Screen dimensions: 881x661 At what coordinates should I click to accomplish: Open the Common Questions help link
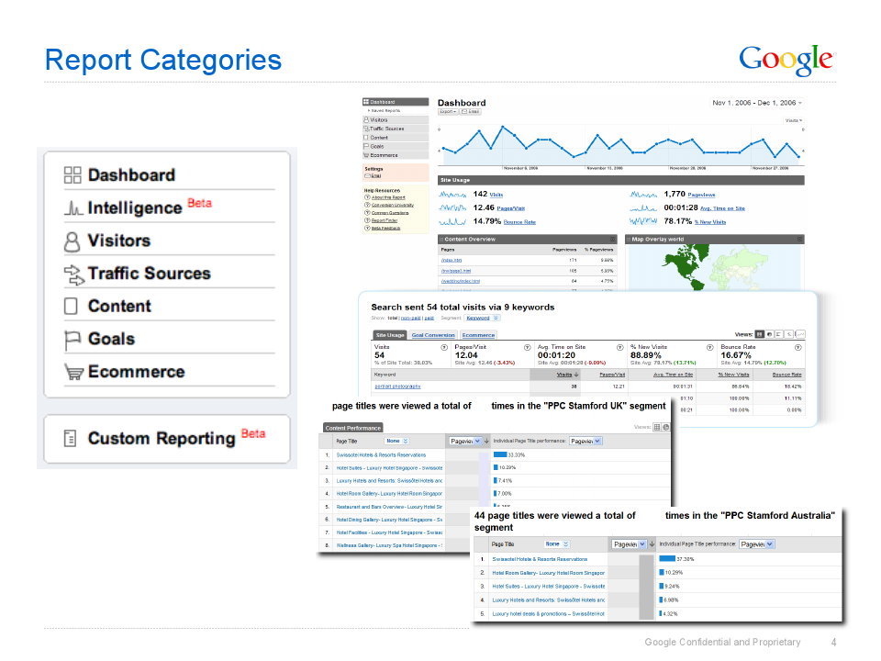click(x=390, y=213)
